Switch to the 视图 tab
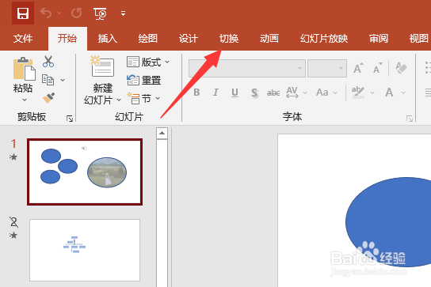 [x=418, y=39]
